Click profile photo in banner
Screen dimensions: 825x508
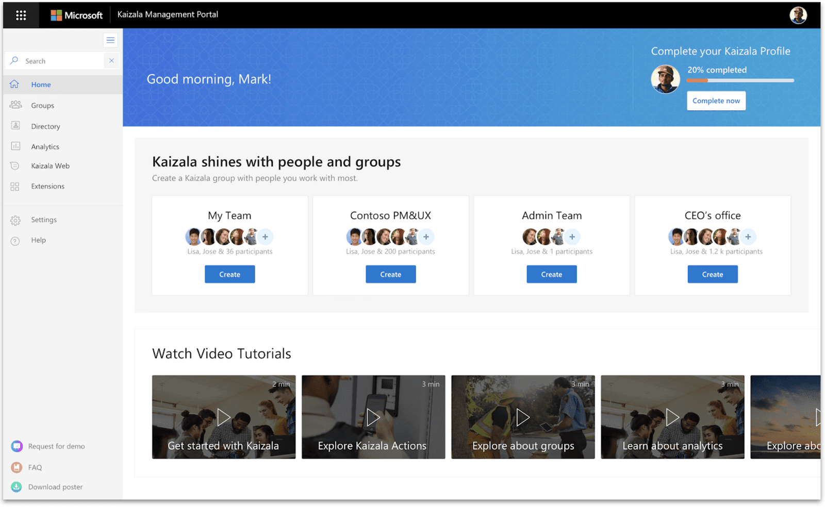pyautogui.click(x=665, y=79)
